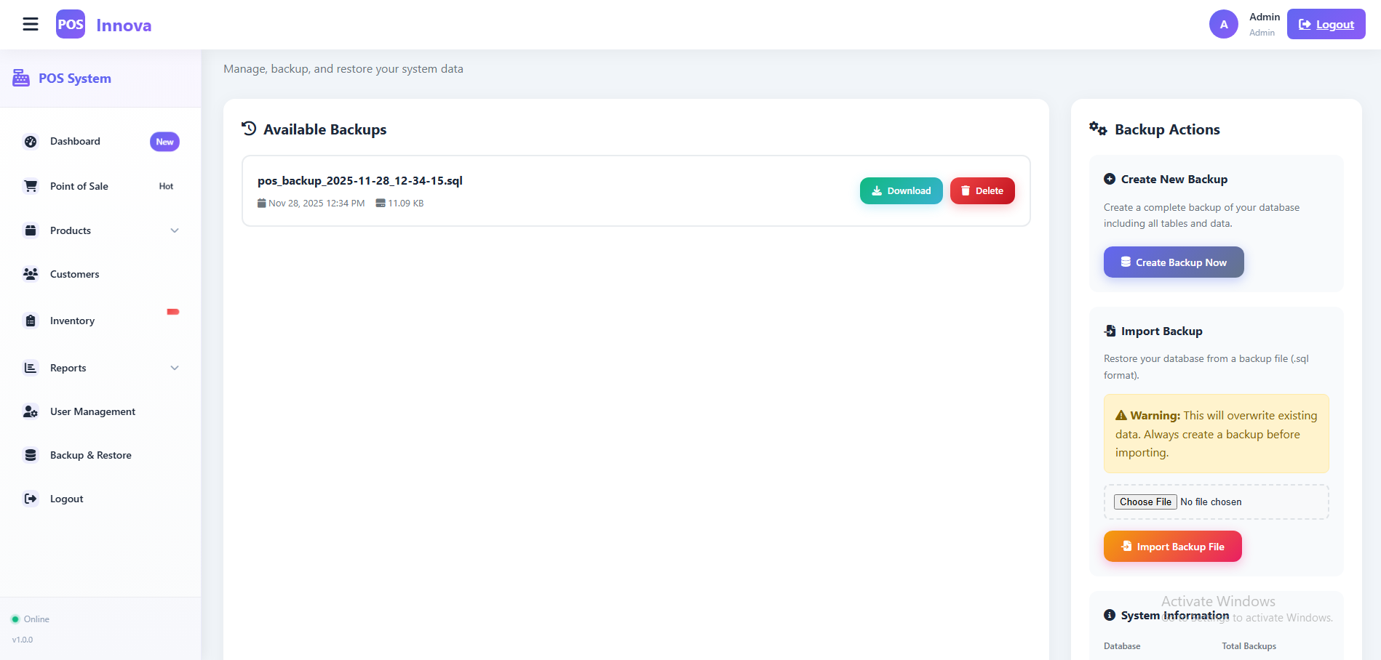Expand the Products submenu chevron
This screenshot has height=660, width=1381.
(175, 230)
